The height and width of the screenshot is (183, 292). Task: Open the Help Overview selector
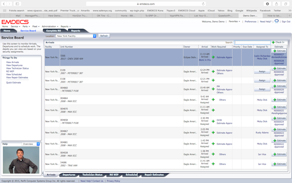click(x=31, y=144)
